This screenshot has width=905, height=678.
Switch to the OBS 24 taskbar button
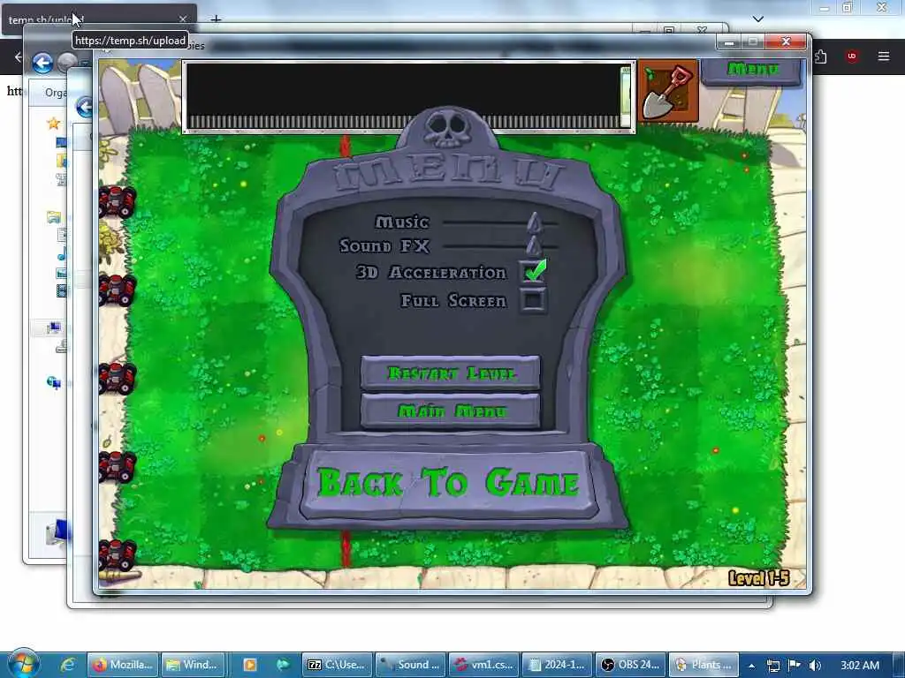631,665
